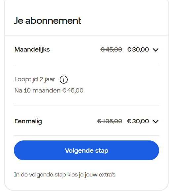Click the discounted €30,00 monthly price
This screenshot has height=191, width=170.
(x=138, y=50)
